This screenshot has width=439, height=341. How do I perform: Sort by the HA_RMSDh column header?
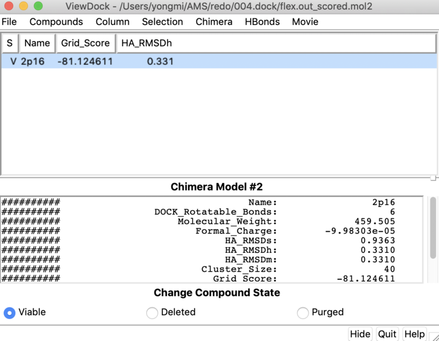(x=276, y=43)
